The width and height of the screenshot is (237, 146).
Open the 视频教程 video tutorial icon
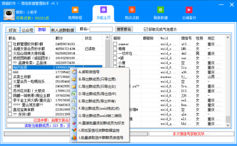[x=75, y=10]
